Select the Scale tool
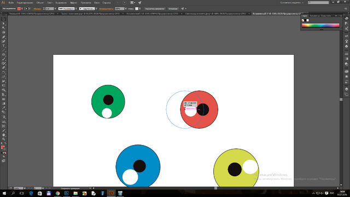The image size is (350, 197). 3,77
